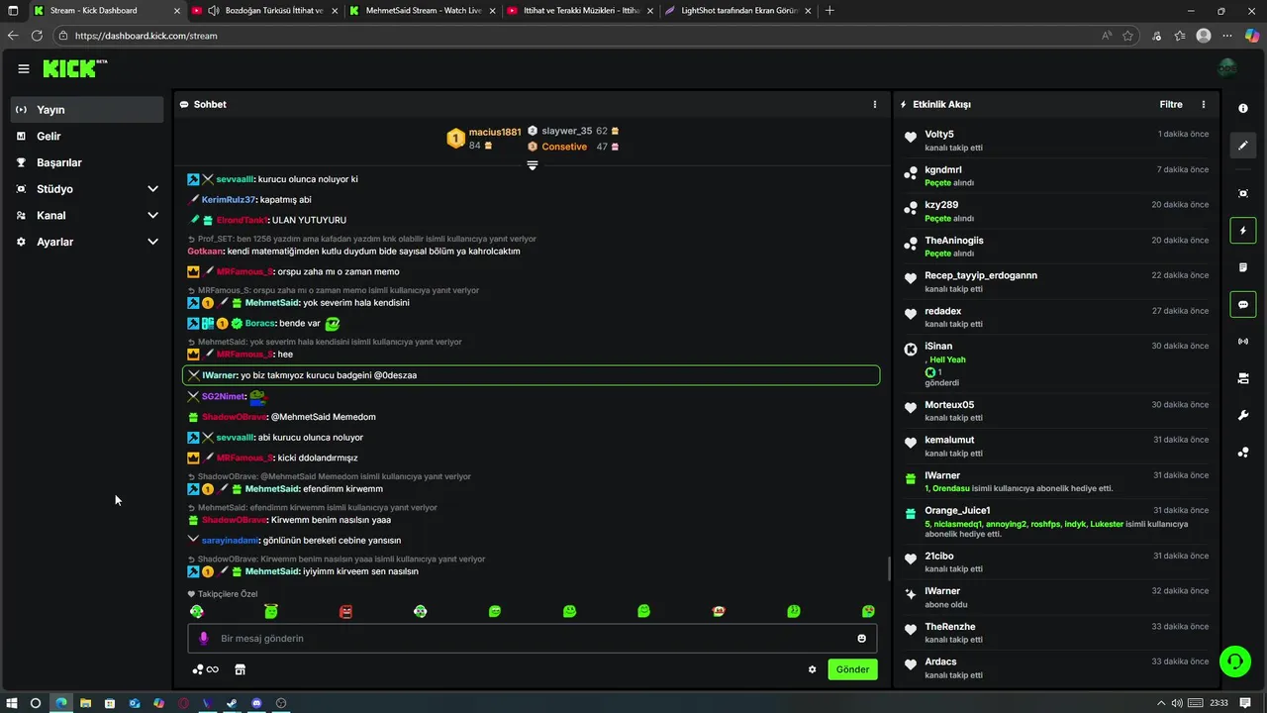Focus the 'Bir mesaj gönderin' chat input

pyautogui.click(x=533, y=639)
